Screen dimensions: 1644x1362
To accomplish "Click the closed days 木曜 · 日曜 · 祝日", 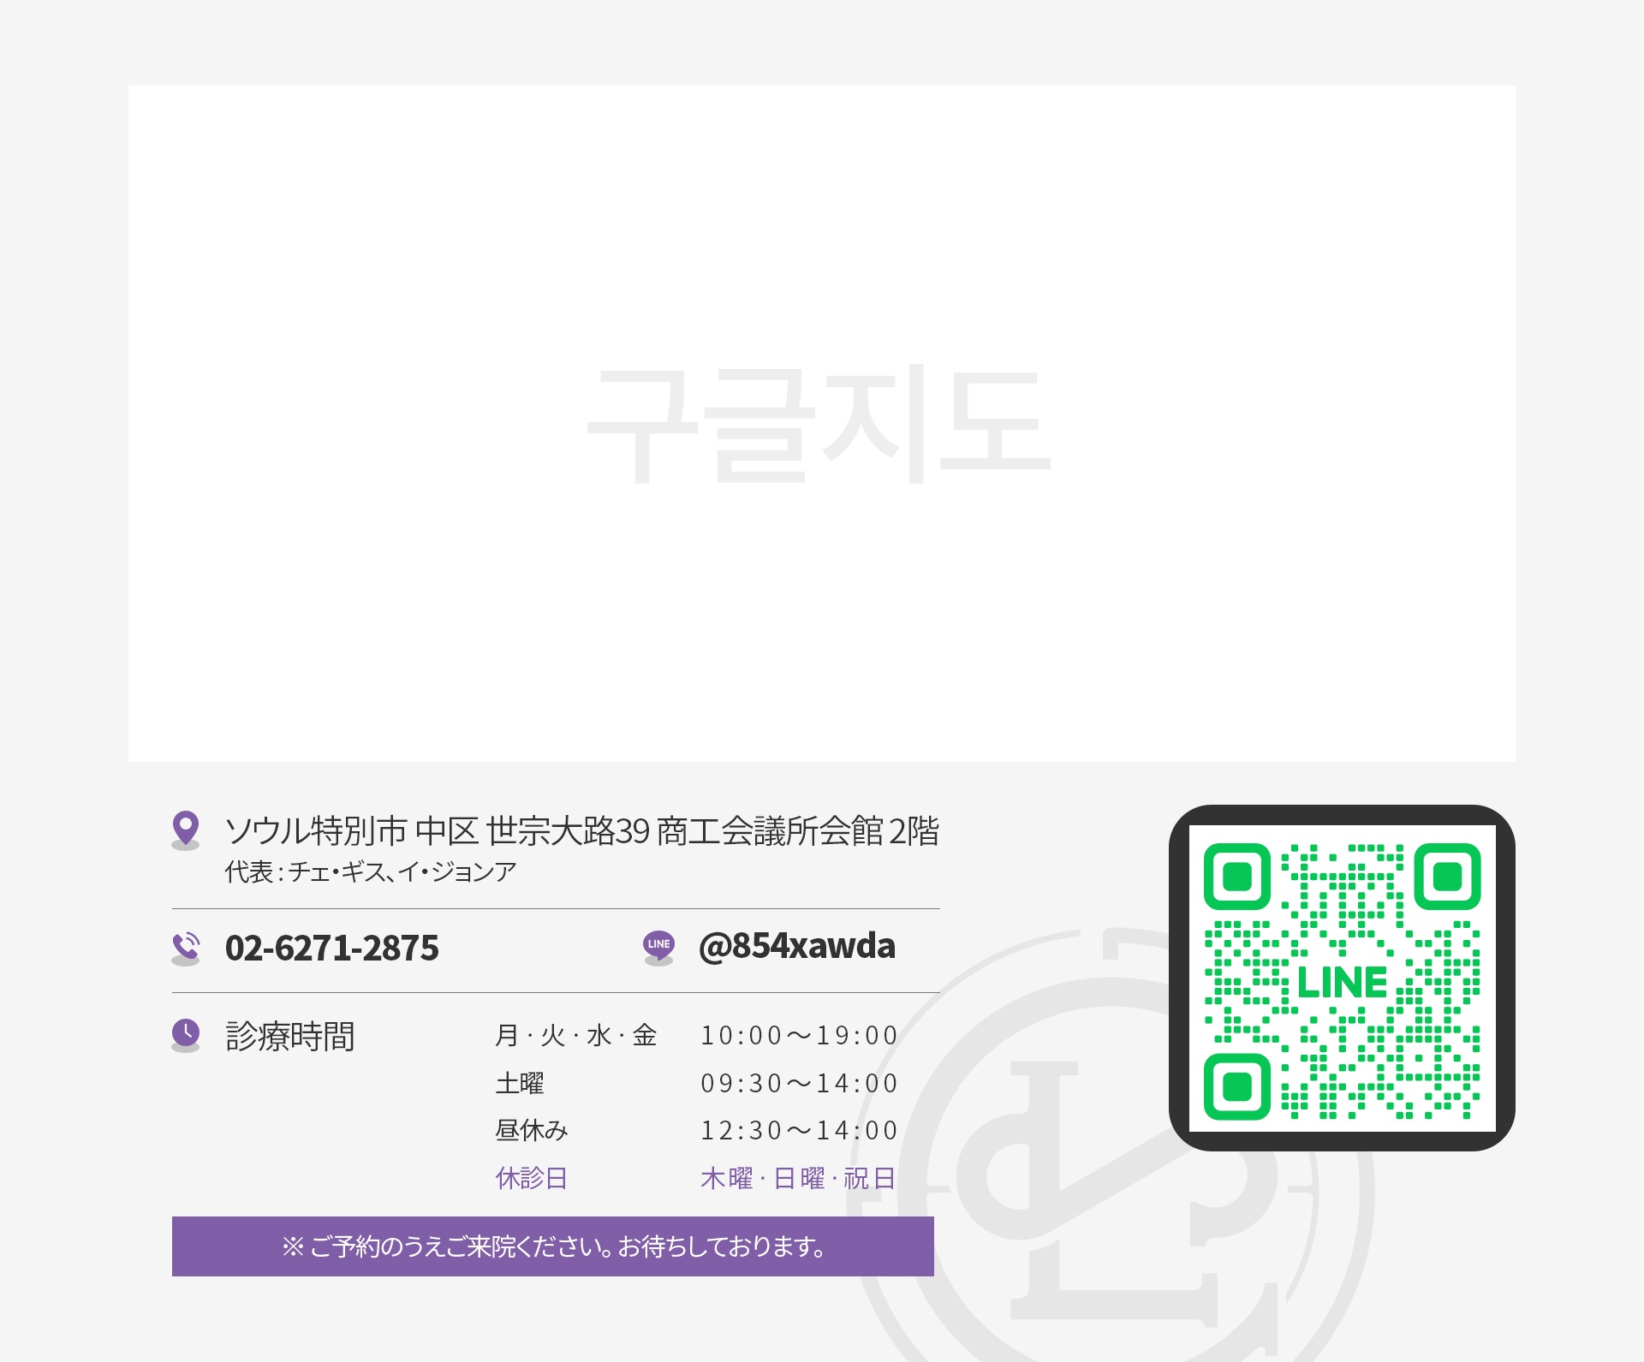I will coord(798,1178).
